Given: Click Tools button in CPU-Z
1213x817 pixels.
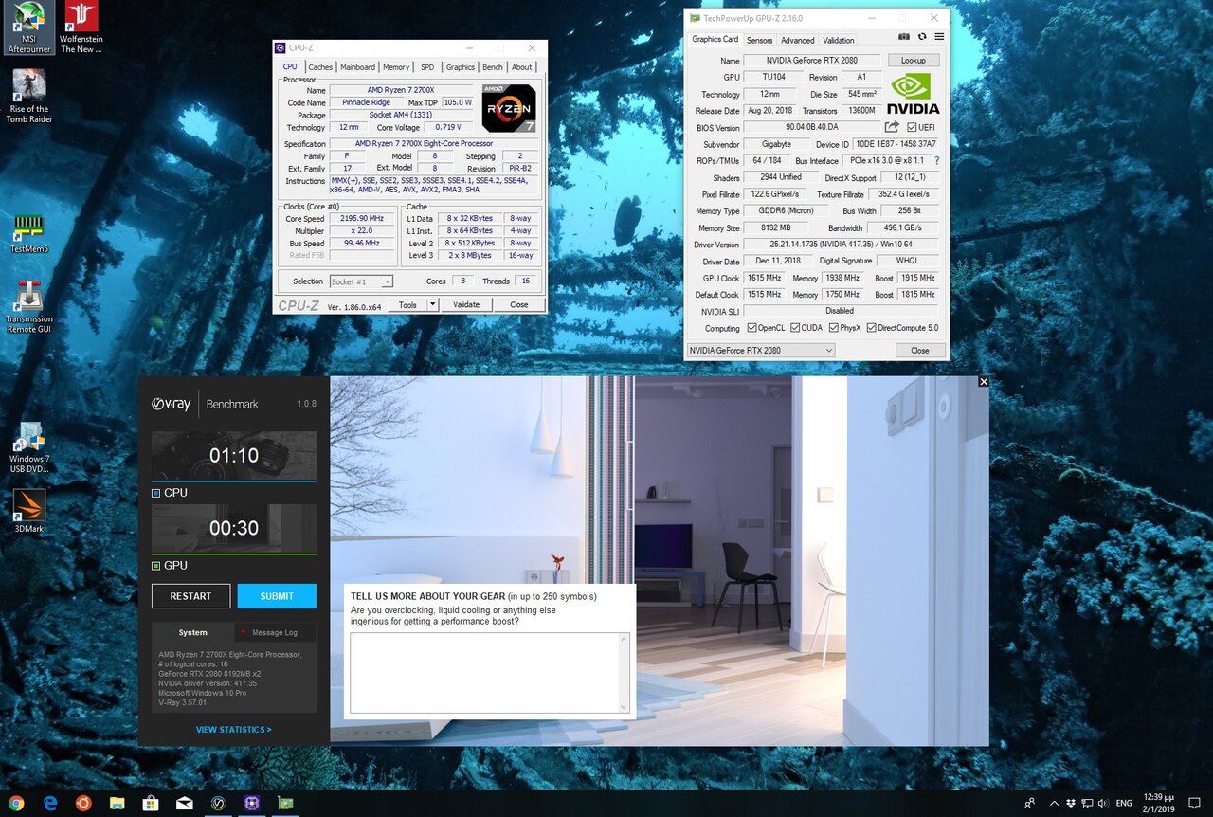Looking at the screenshot, I should tap(407, 304).
